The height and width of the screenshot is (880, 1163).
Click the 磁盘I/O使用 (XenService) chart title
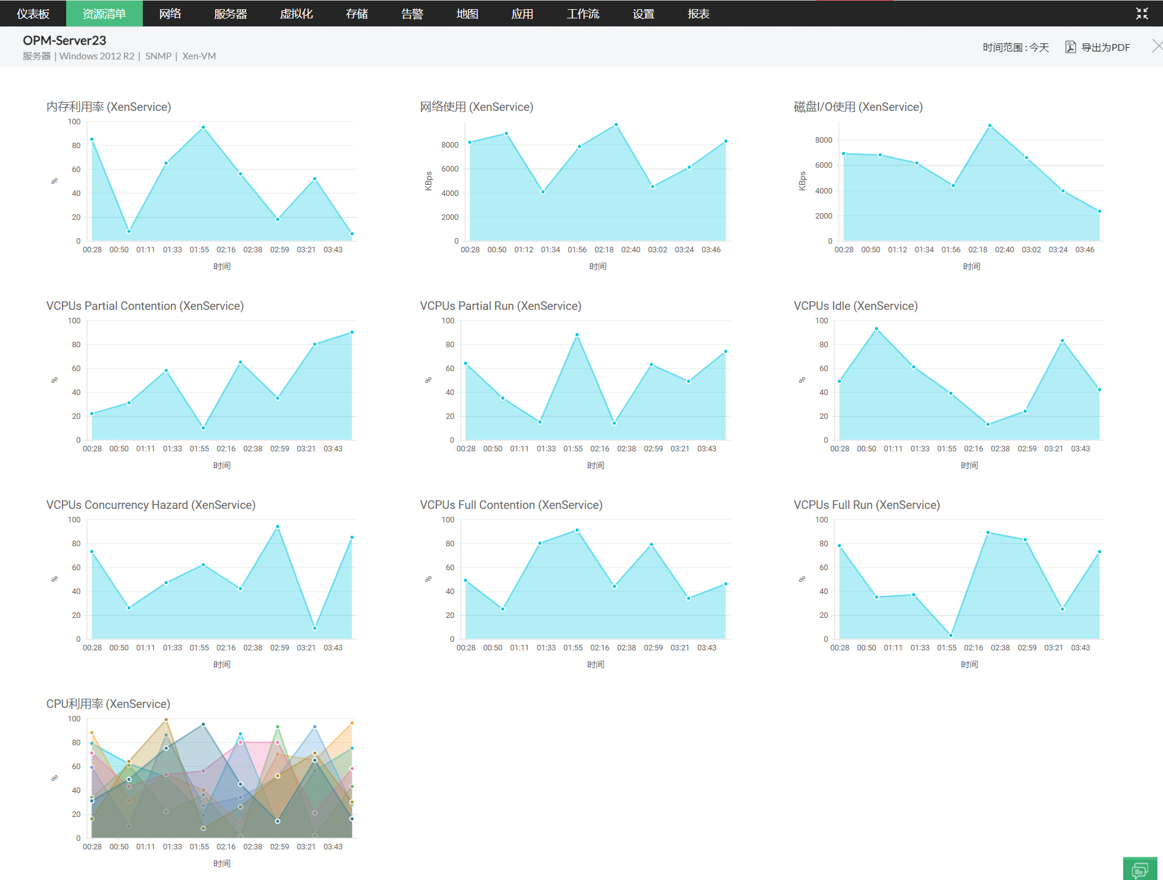click(x=858, y=107)
